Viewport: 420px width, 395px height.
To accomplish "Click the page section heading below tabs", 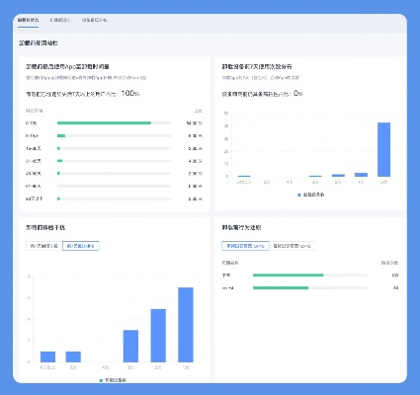I will (39, 42).
